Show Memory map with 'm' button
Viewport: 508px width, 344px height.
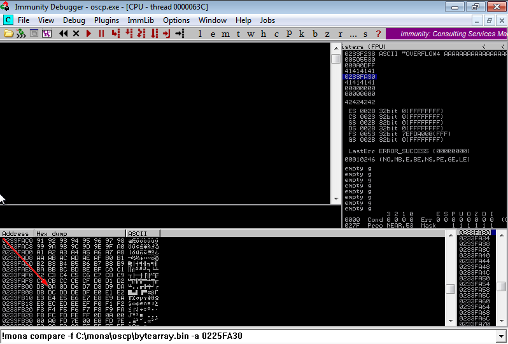[x=225, y=34]
